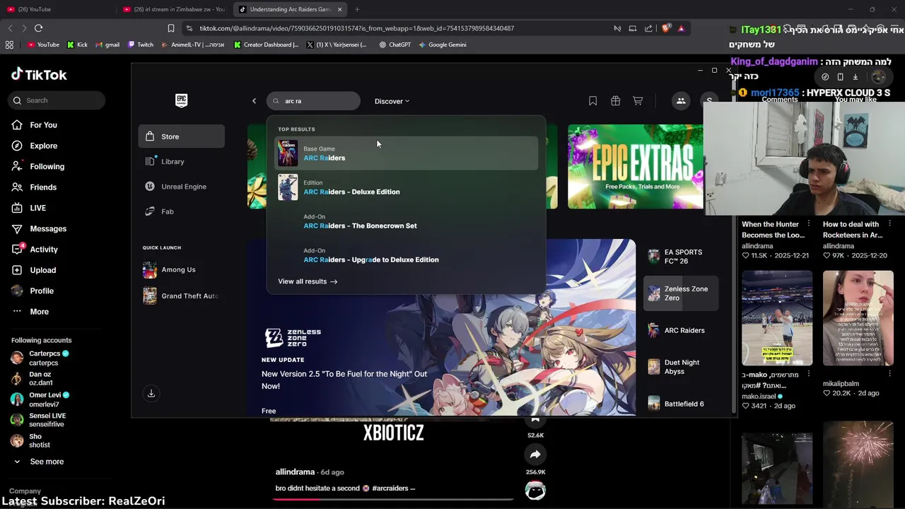
Task: Select ARC Raiders in carousel list
Action: click(681, 330)
